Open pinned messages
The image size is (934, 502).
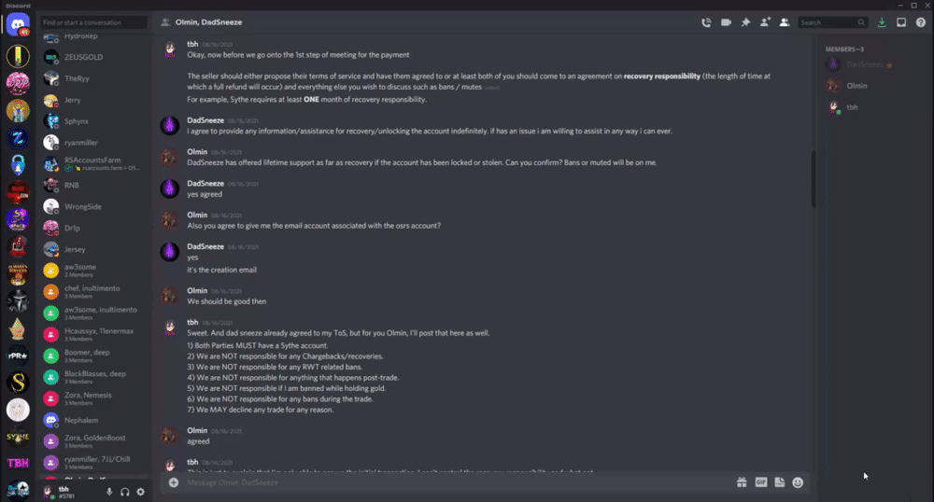[x=745, y=21]
